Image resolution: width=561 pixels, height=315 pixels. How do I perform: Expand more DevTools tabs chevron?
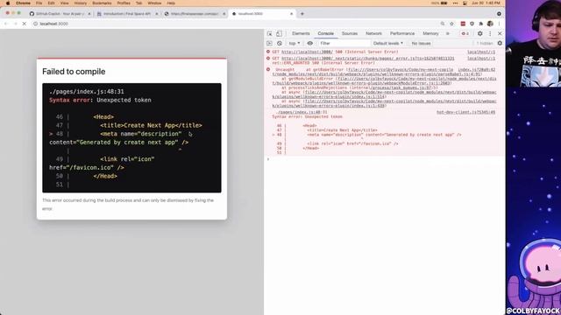448,33
